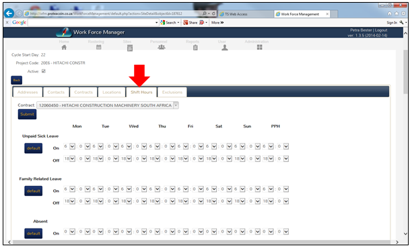
Task: Click the vertical page scrollbar
Action: coord(405,72)
